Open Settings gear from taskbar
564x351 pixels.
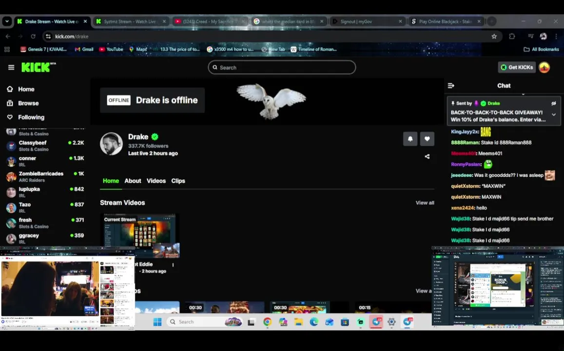coord(391,322)
